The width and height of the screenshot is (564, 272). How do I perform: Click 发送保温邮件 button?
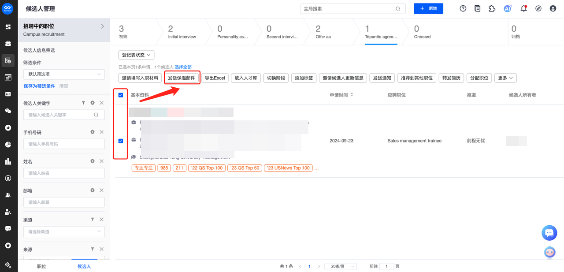[182, 78]
